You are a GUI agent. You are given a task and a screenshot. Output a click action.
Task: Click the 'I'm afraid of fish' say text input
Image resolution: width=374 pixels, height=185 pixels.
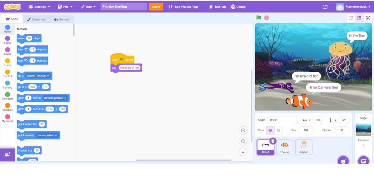tap(129, 68)
